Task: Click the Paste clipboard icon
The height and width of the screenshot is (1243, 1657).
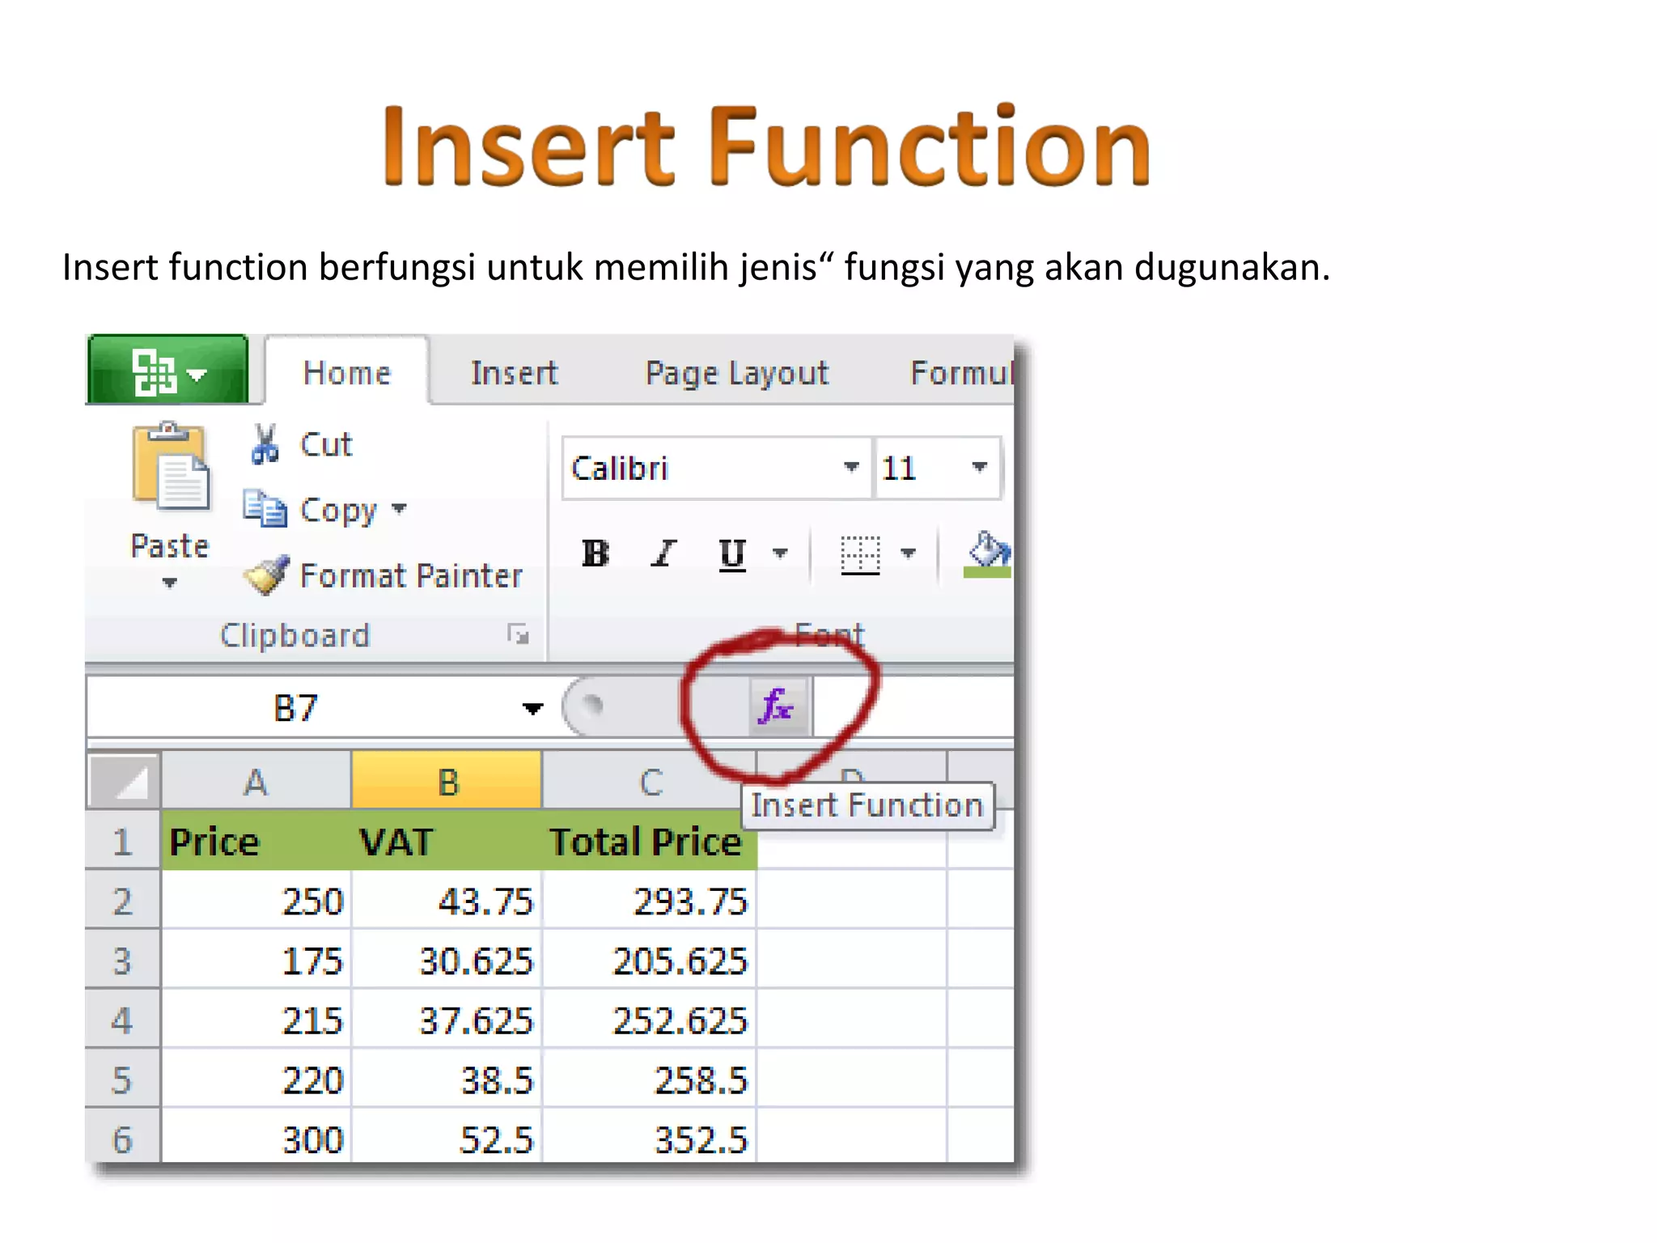Action: click(171, 467)
